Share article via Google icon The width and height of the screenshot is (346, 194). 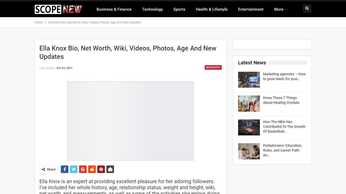pyautogui.click(x=83, y=169)
